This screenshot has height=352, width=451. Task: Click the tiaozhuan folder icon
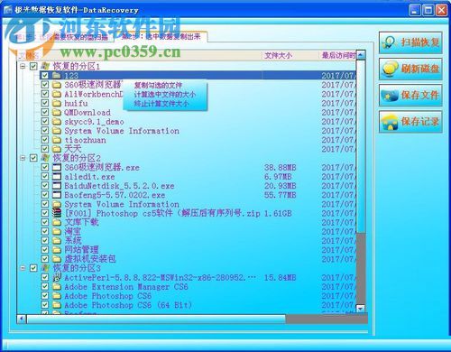57,140
